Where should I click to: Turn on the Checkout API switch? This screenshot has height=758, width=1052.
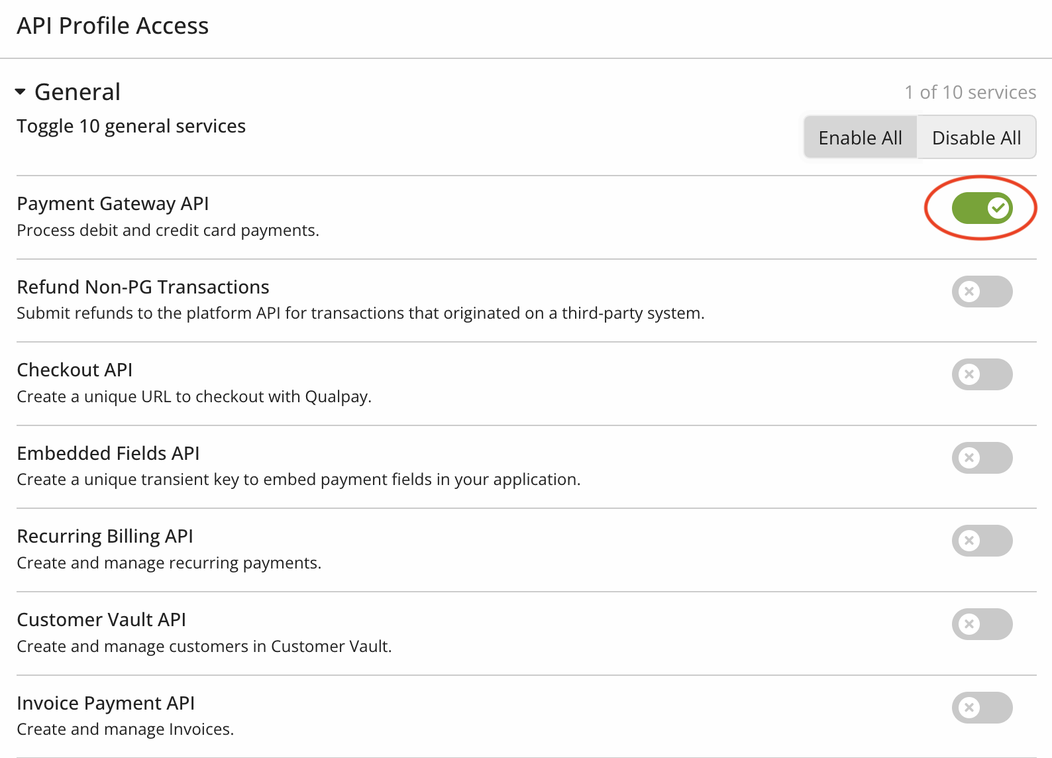click(x=982, y=374)
